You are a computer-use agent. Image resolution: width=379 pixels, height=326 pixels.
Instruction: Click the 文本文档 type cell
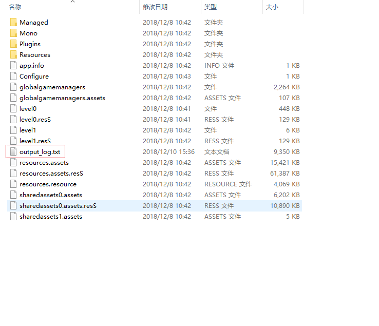(217, 152)
